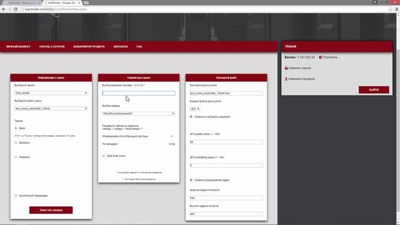Select the Business tariff radio button
400x225 pixels.
[16, 143]
